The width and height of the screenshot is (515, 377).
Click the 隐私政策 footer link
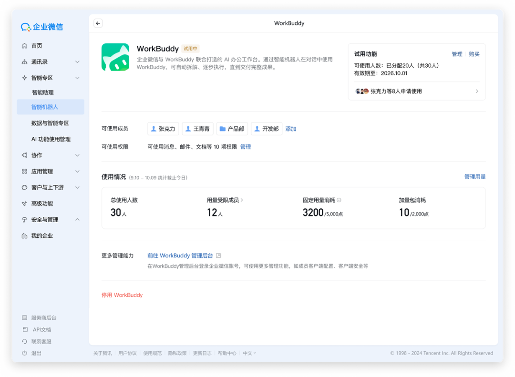click(177, 353)
